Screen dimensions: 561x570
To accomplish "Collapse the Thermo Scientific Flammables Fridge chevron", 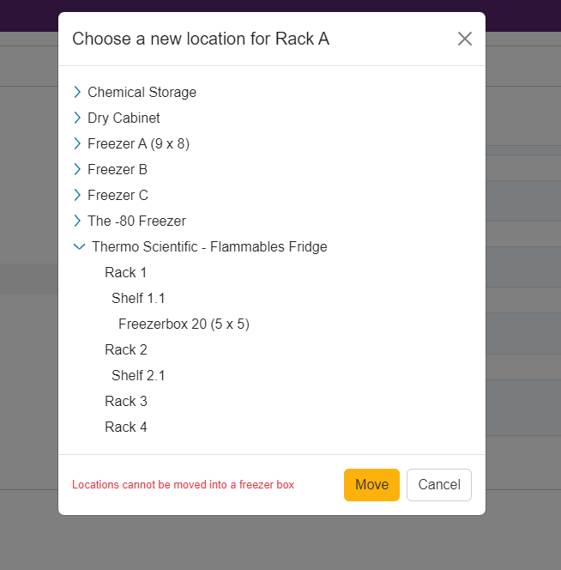I will [x=79, y=247].
